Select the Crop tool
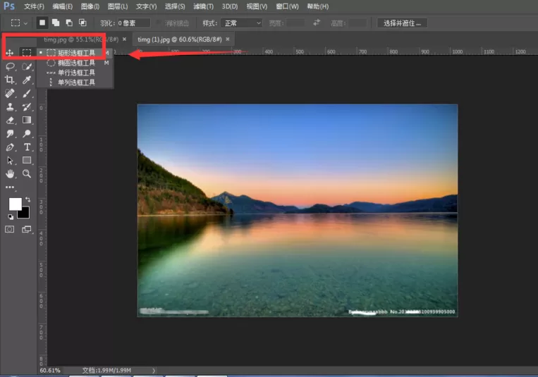The height and width of the screenshot is (377, 538). pyautogui.click(x=10, y=80)
